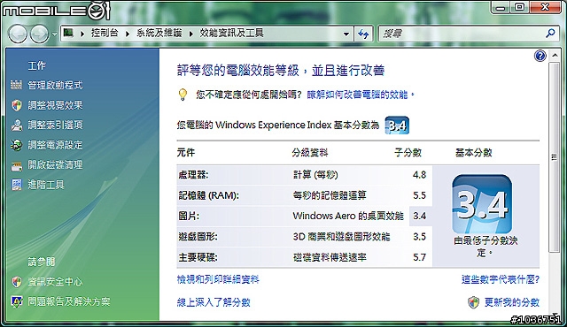
Task: Click 更新我的分數 link
Action: tap(512, 302)
